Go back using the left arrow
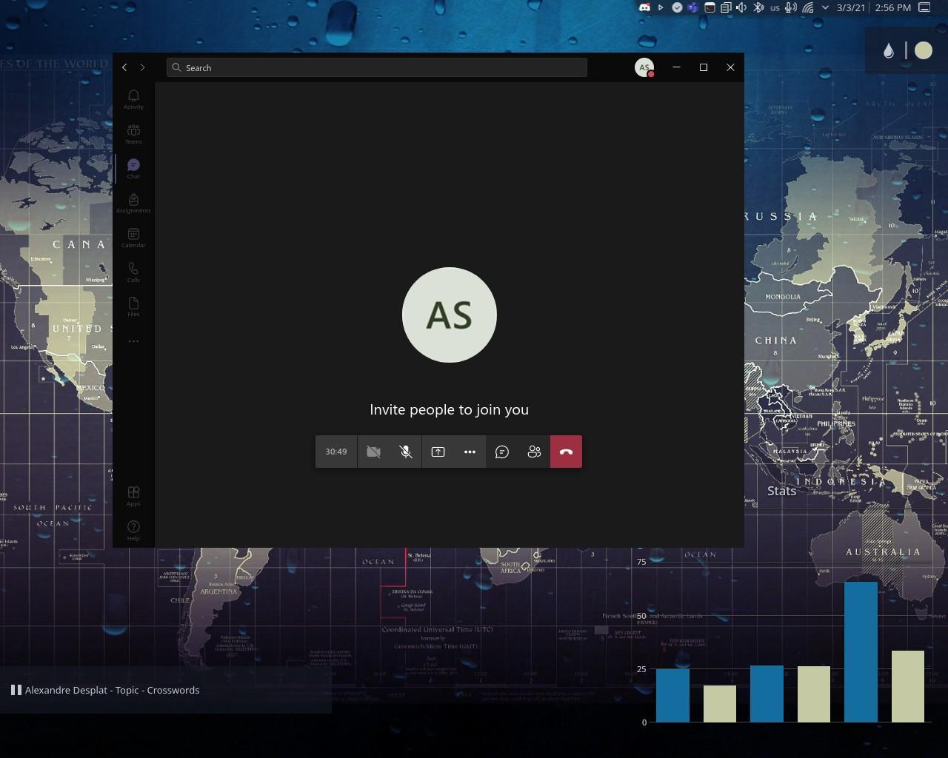The image size is (948, 758). tap(124, 67)
